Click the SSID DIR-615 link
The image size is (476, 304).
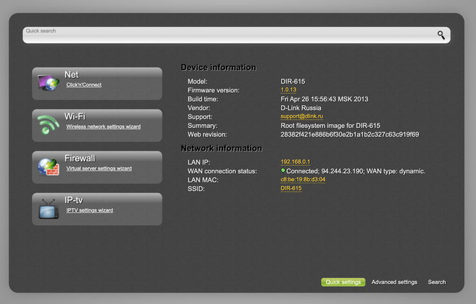tap(291, 188)
